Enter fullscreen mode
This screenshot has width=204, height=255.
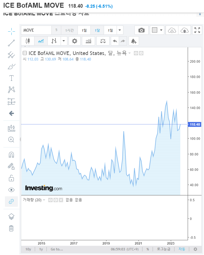[x=197, y=30]
